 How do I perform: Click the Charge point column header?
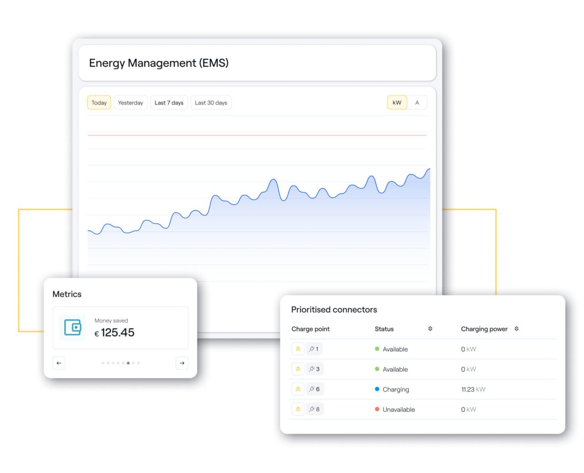tap(310, 329)
